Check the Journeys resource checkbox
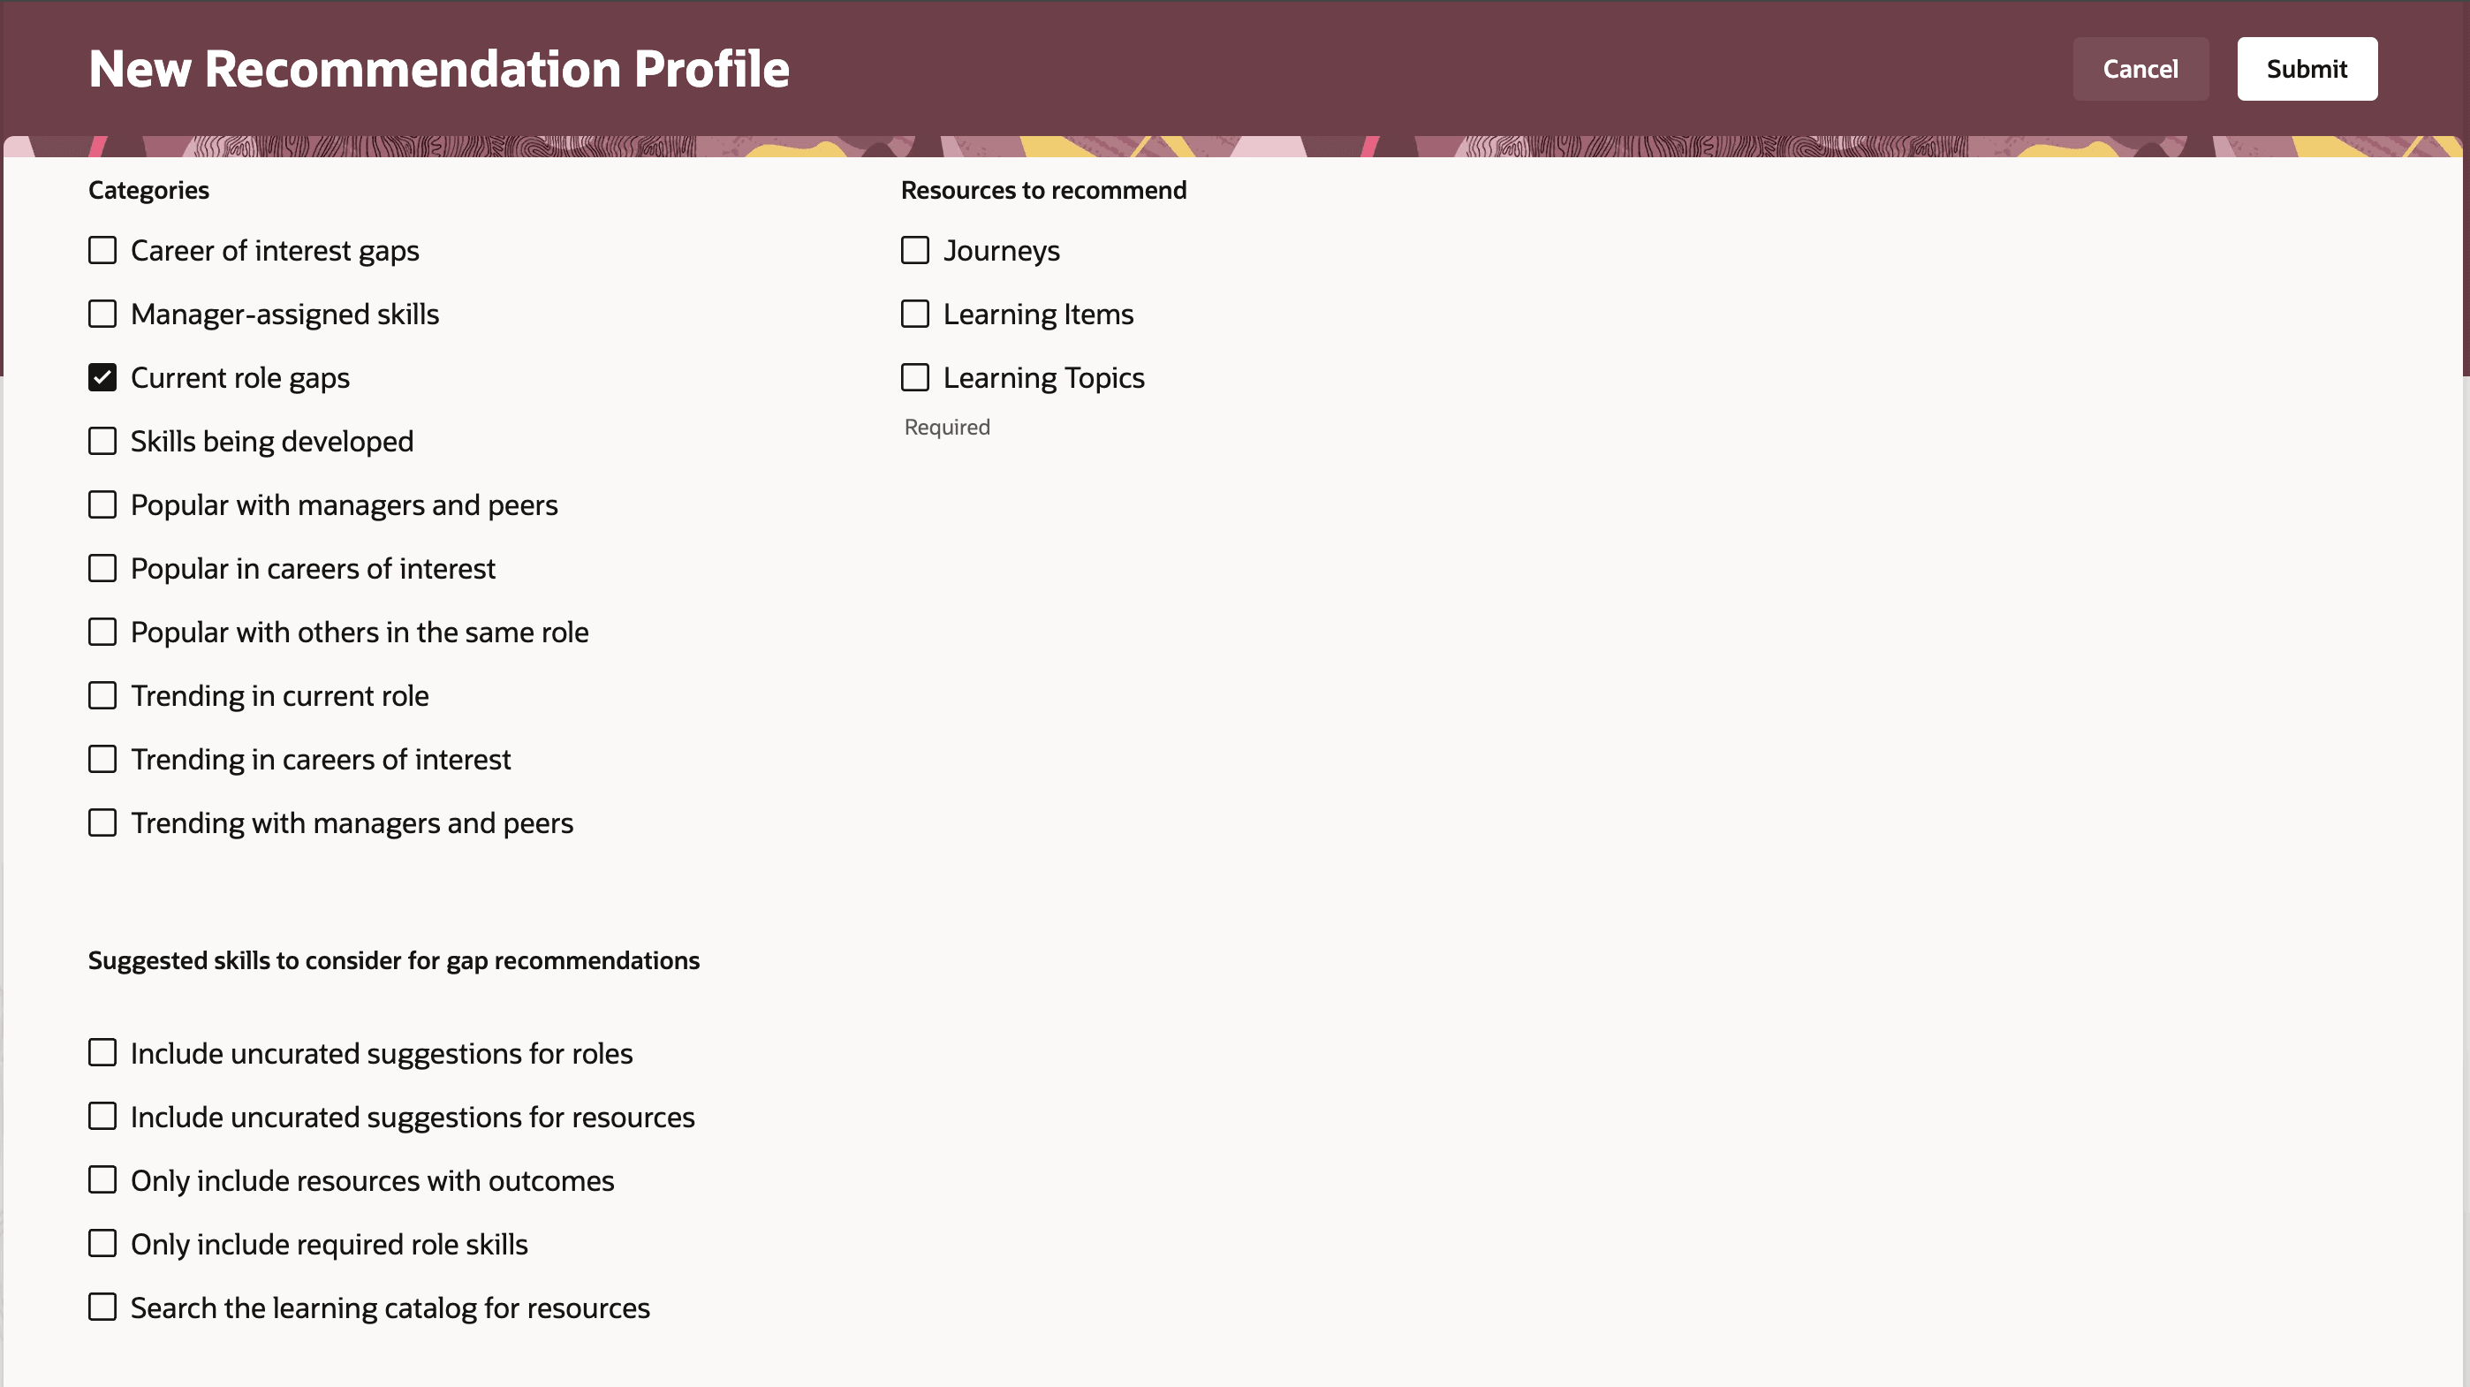This screenshot has height=1387, width=2470. pos(914,250)
